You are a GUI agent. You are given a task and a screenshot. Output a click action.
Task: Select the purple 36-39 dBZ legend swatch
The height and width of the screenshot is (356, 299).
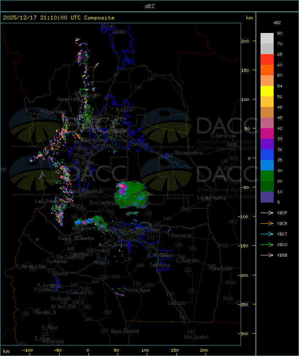[267, 144]
